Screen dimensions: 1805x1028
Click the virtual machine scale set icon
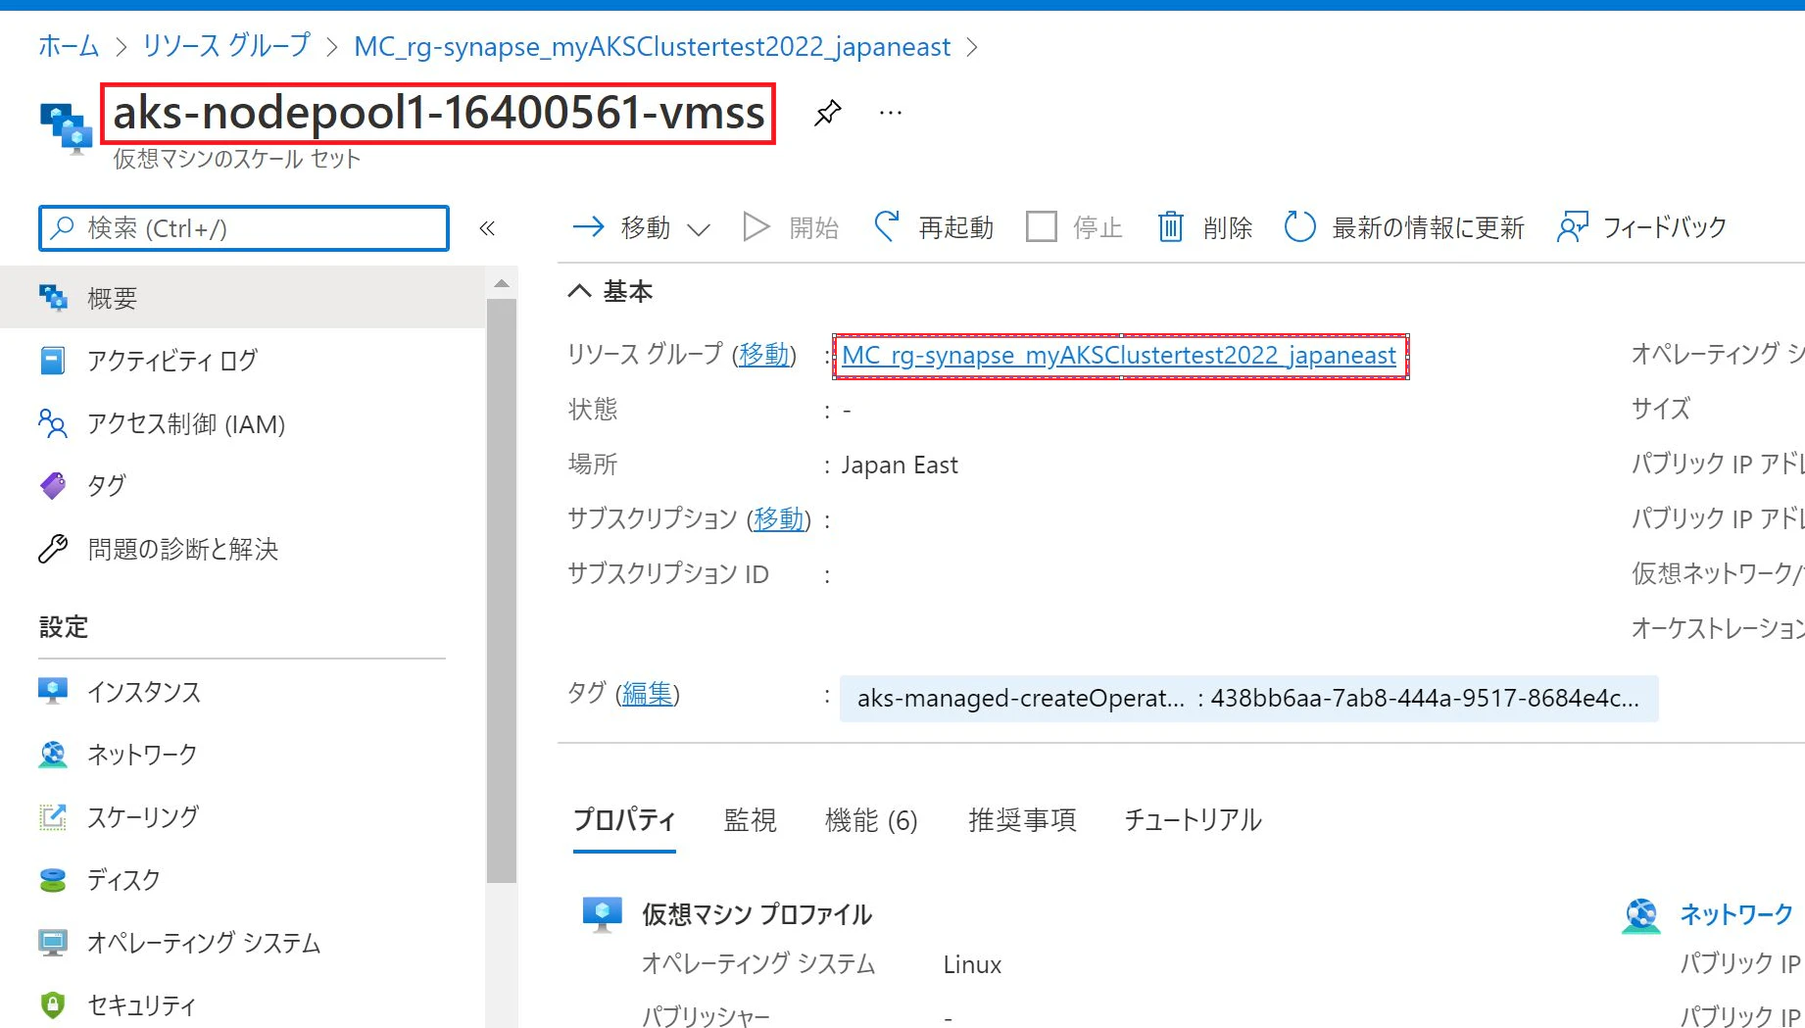tap(66, 129)
